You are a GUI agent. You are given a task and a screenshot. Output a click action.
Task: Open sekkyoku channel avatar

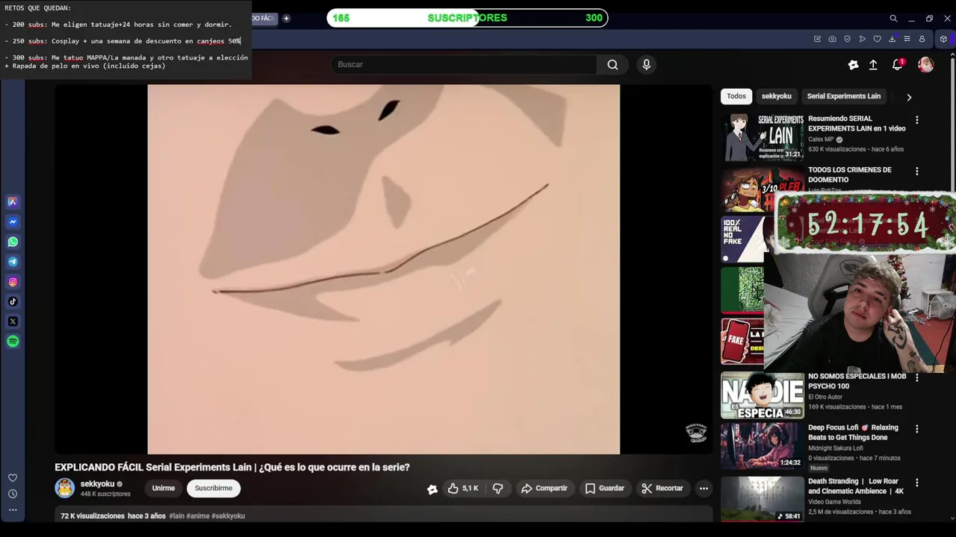pyautogui.click(x=65, y=489)
